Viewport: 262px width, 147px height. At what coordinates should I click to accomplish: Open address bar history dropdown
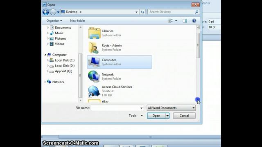pos(136,12)
